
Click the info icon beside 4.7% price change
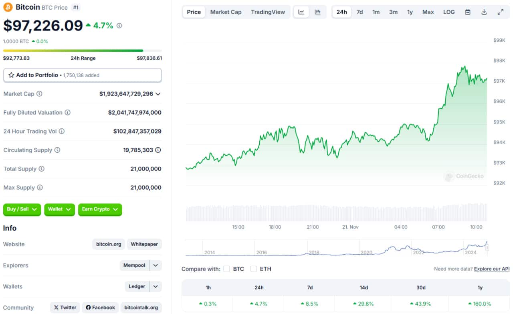(119, 26)
